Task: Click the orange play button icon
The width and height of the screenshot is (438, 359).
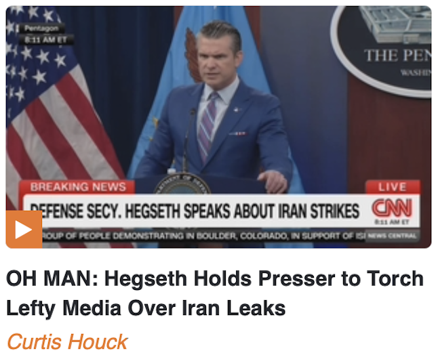Action: 24,230
